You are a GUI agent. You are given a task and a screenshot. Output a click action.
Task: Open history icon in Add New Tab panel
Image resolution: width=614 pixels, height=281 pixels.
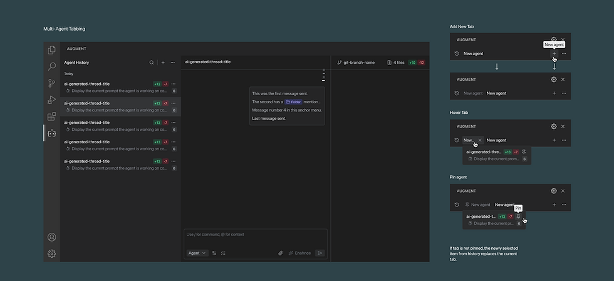pos(457,54)
